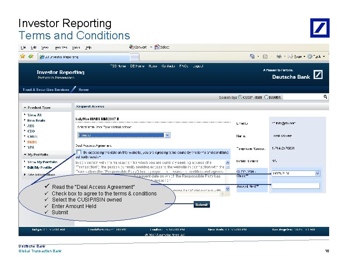Image resolution: width=348 pixels, height=261 pixels.
Task: Select the Investor Reporting browser tab
Action: pyautogui.click(x=83, y=57)
